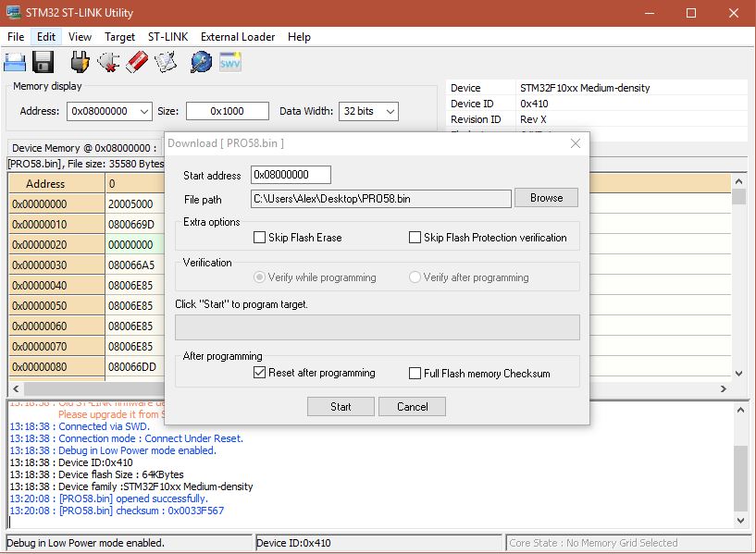Click log line 'checksum : 0x0033F567'
The width and height of the screenshot is (756, 554).
[170, 511]
